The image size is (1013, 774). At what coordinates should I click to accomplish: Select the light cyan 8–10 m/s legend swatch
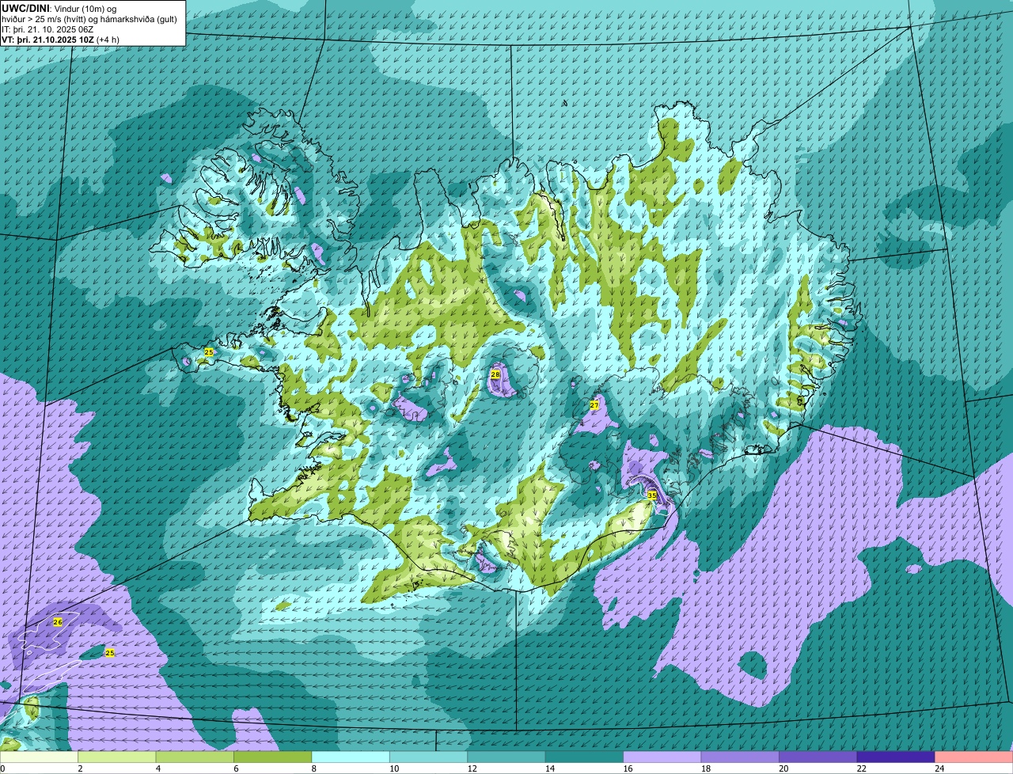(351, 757)
